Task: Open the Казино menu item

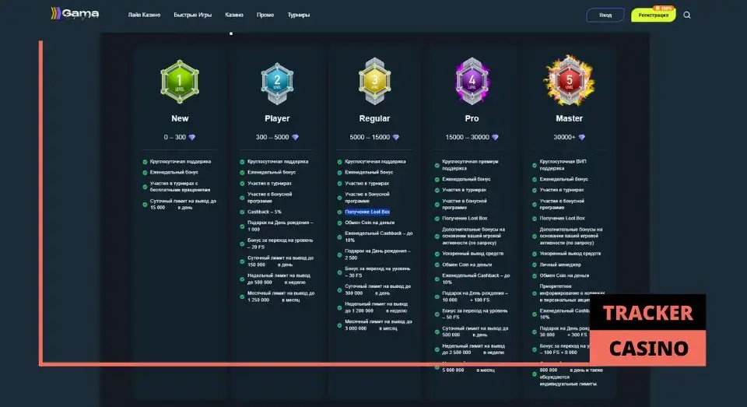Action: point(234,15)
